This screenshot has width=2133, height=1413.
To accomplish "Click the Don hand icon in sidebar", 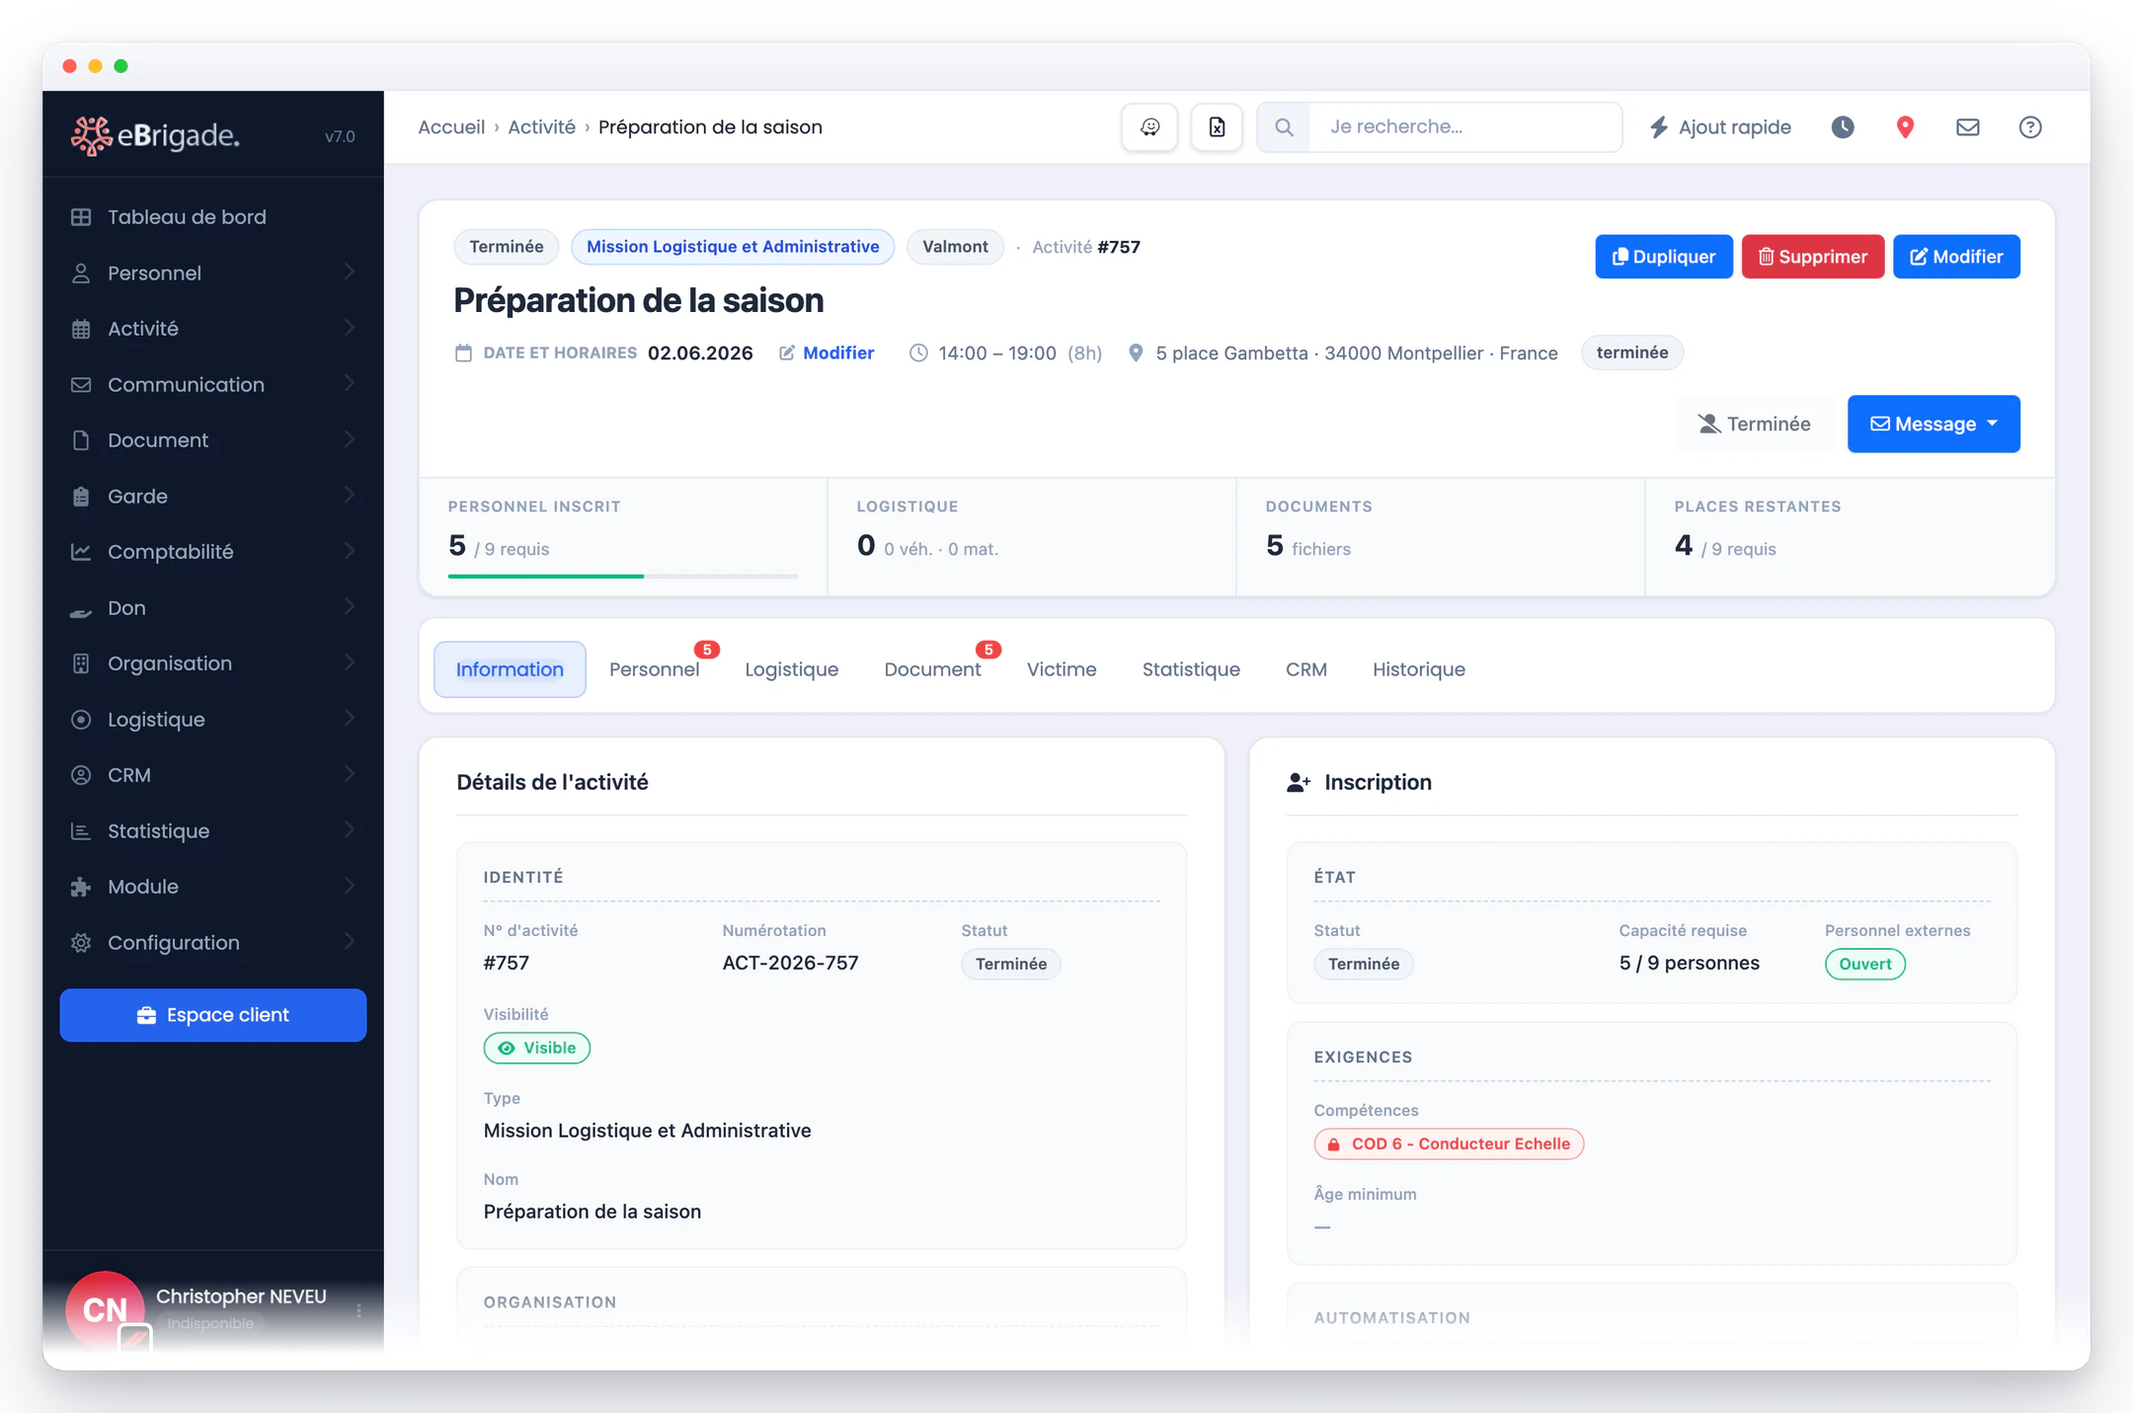I will pyautogui.click(x=81, y=612).
